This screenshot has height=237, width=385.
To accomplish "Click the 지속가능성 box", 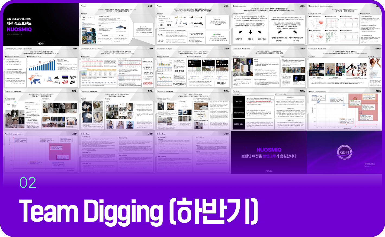I will pyautogui.click(x=262, y=39).
